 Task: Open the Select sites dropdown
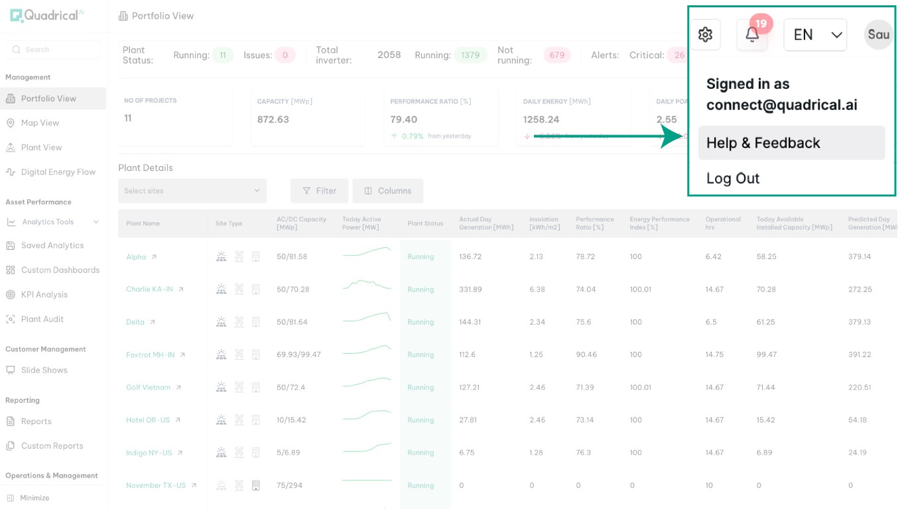point(192,191)
